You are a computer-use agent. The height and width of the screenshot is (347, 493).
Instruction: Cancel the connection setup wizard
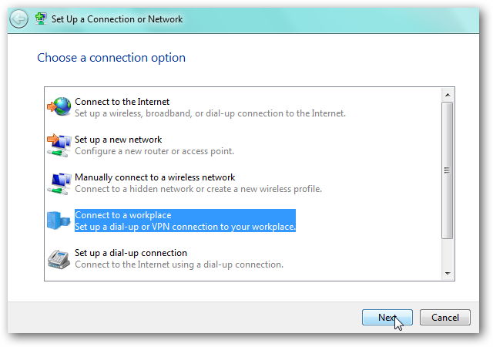pyautogui.click(x=444, y=317)
